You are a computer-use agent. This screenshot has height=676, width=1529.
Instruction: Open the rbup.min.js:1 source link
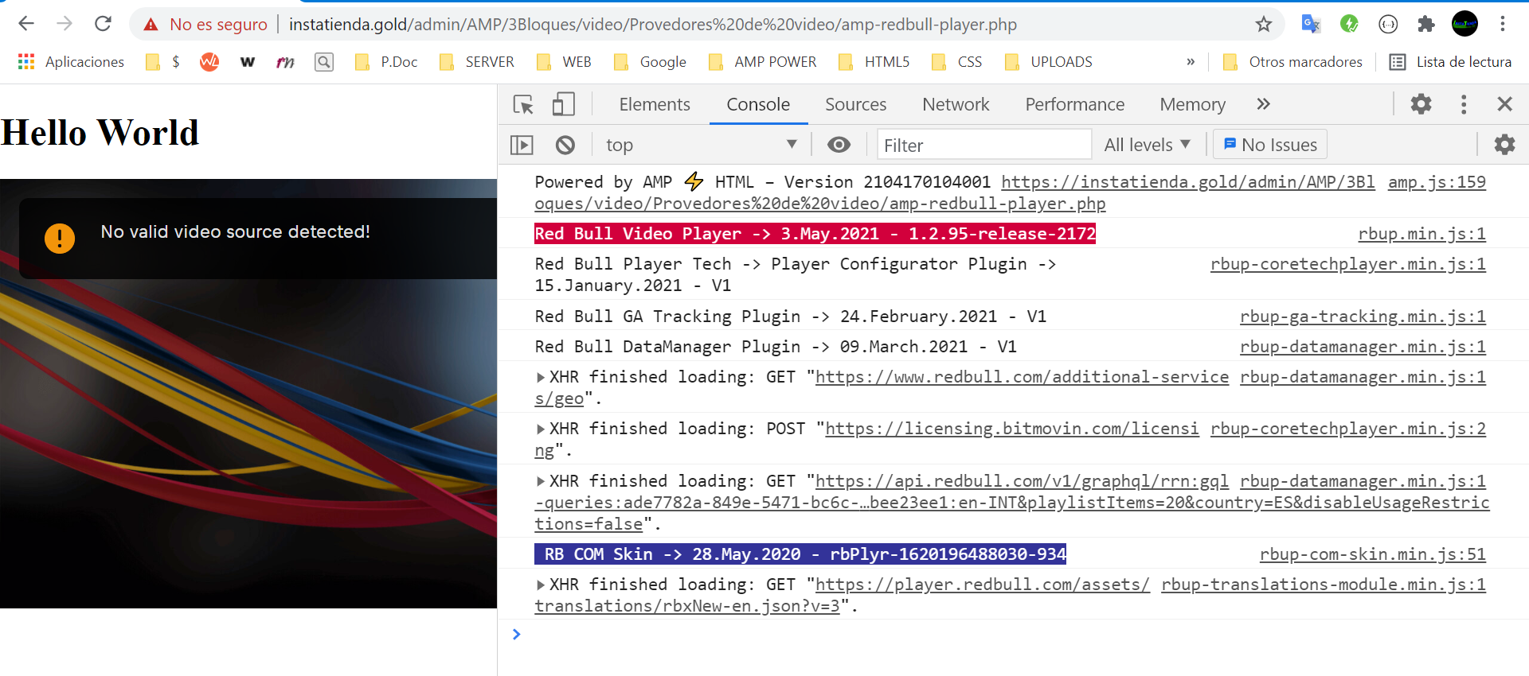[x=1421, y=234]
